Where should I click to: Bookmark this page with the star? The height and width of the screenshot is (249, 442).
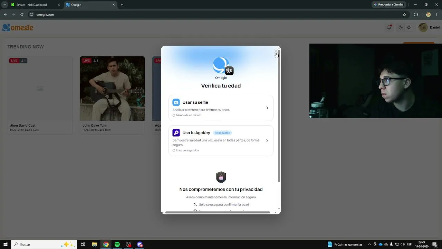[404, 15]
